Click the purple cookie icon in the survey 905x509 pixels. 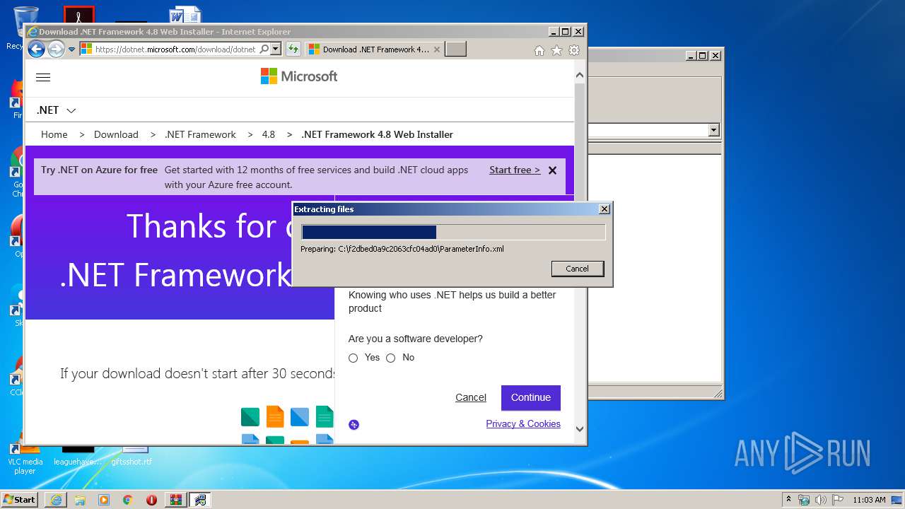coord(354,425)
